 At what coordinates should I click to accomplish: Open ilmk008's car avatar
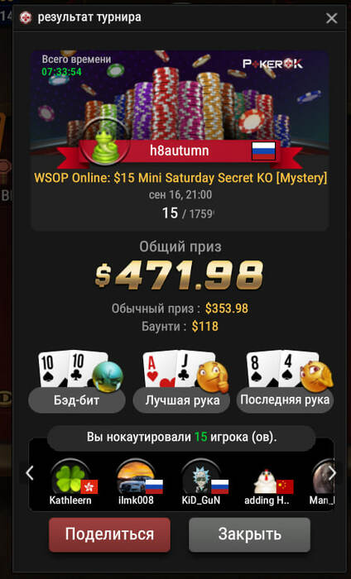(136, 478)
